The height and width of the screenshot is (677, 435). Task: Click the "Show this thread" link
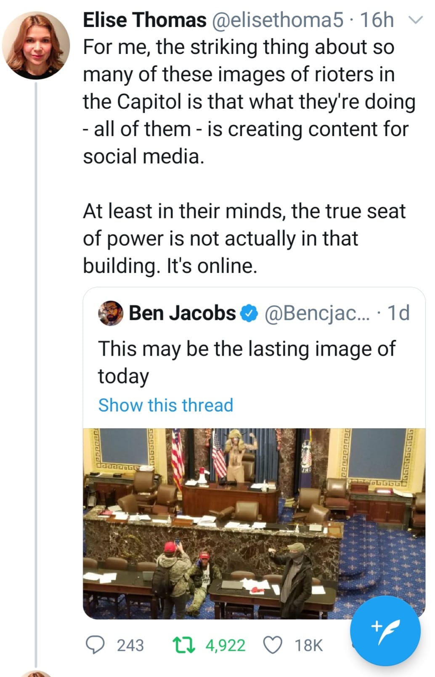pyautogui.click(x=165, y=405)
